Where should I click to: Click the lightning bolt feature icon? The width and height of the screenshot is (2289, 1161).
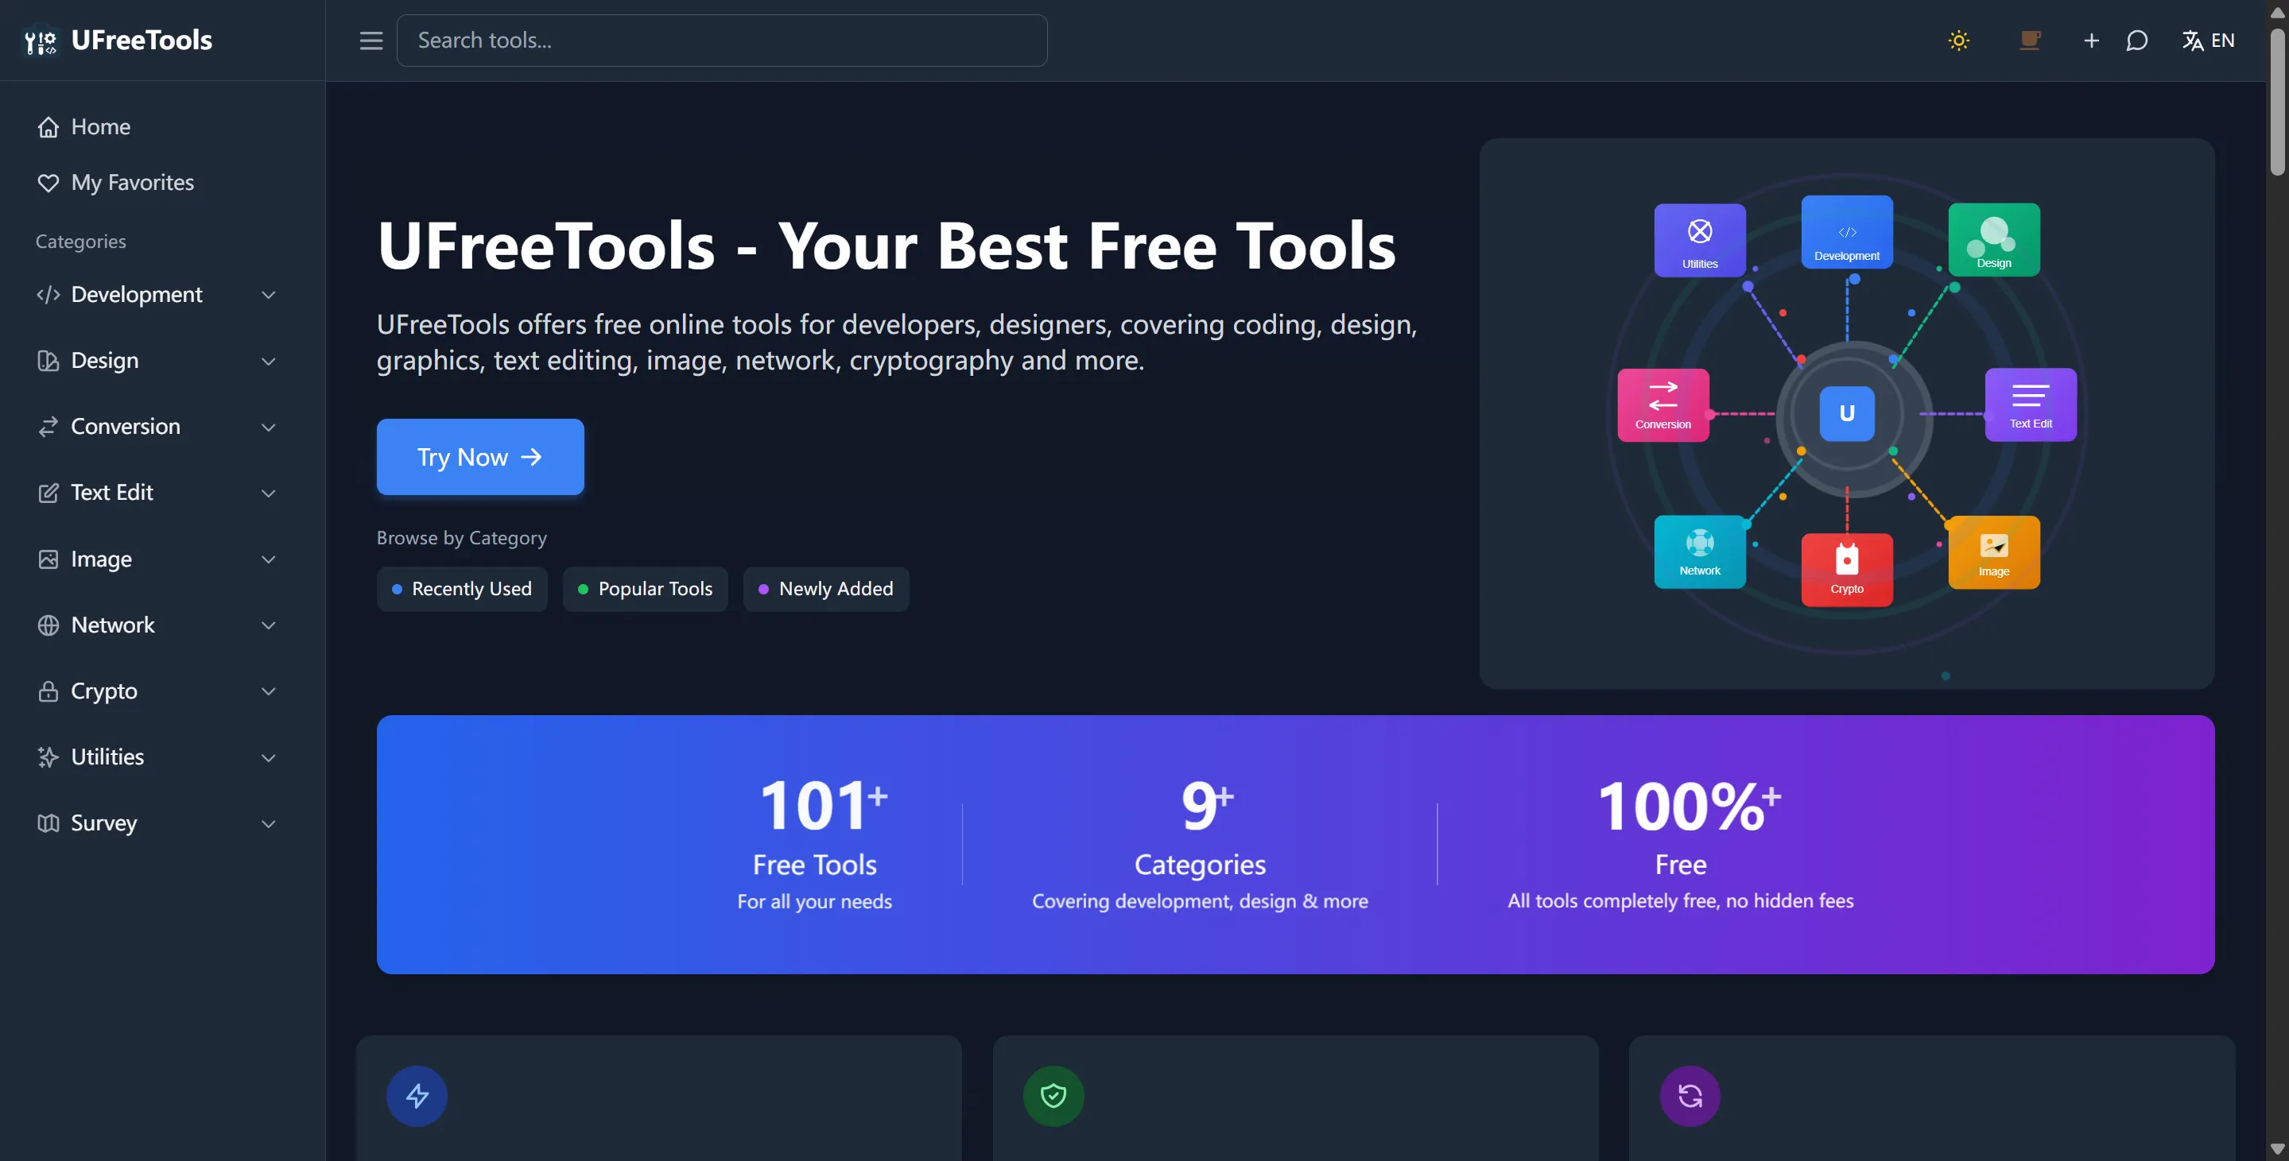417,1095
